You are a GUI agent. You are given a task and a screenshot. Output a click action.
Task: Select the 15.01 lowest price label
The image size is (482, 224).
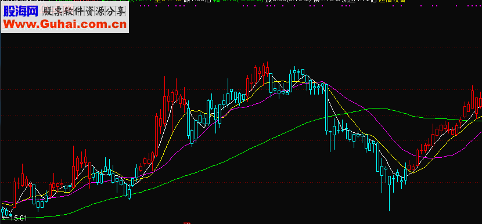tap(19, 218)
